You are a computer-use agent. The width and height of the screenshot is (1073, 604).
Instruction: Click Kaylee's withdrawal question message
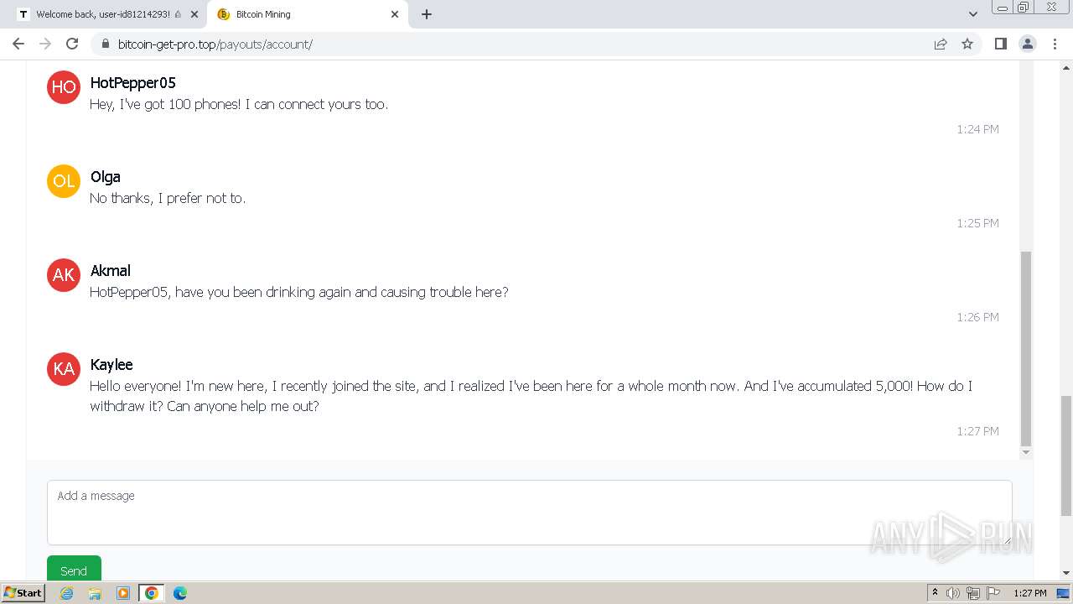(x=531, y=396)
